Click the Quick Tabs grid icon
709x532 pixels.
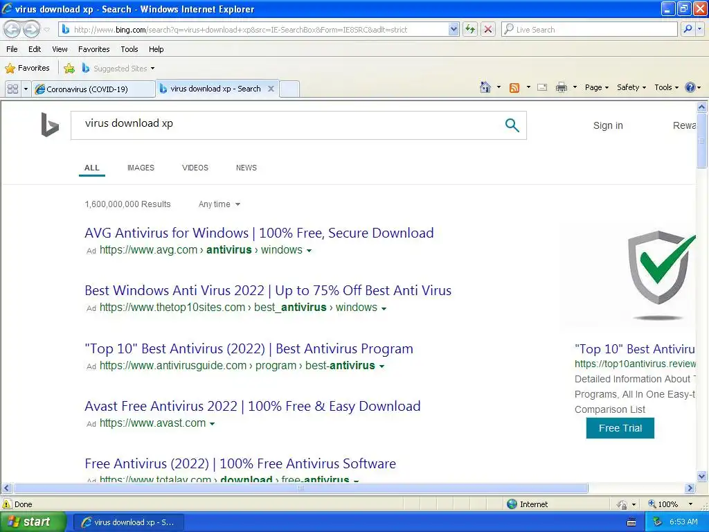[12, 89]
